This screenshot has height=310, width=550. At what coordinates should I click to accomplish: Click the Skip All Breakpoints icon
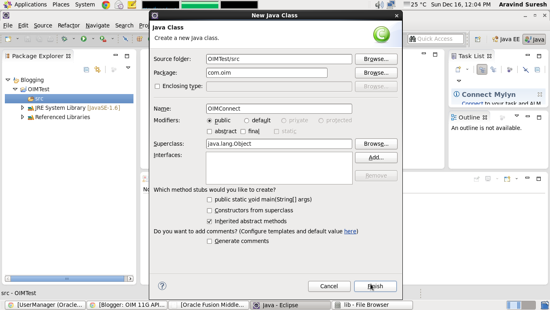(125, 39)
